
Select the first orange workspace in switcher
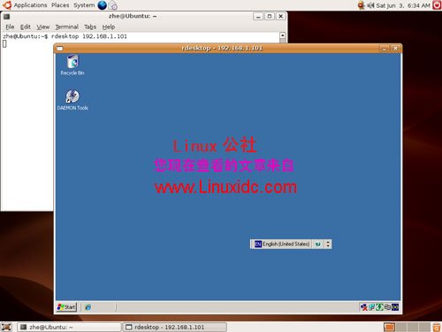tap(389, 327)
